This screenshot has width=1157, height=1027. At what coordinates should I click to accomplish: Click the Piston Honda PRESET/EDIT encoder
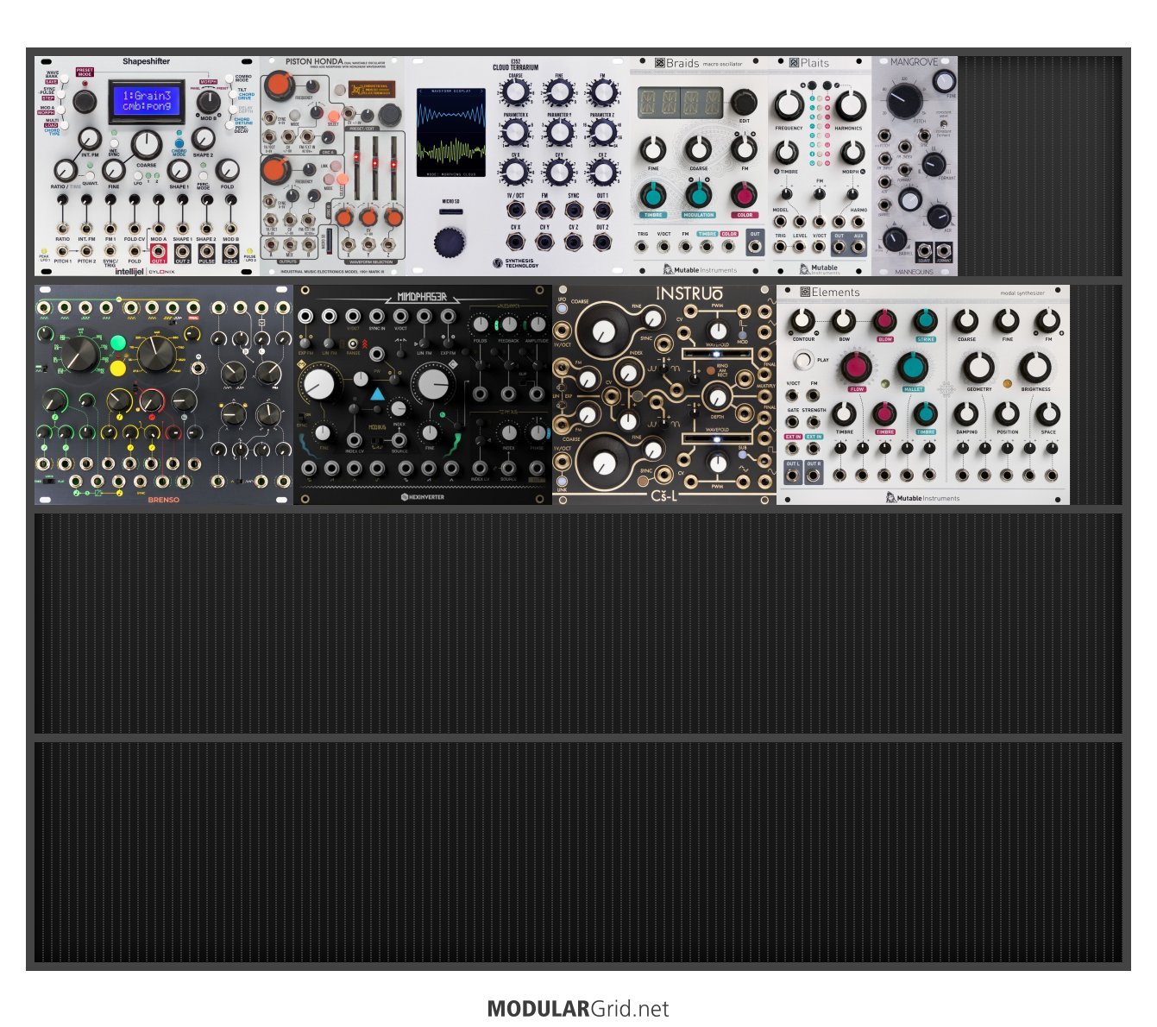[389, 114]
